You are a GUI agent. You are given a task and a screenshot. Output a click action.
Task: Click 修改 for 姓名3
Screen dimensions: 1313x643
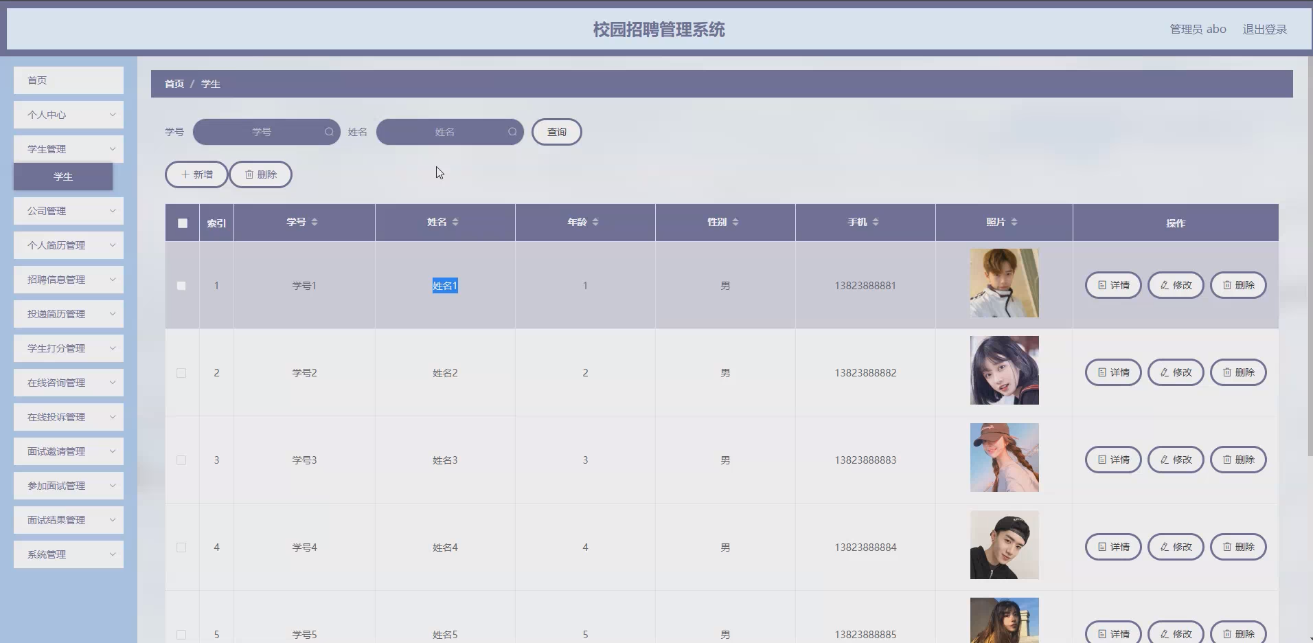(x=1176, y=460)
